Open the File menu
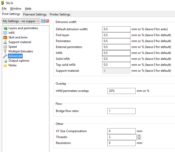This screenshot has width=175, height=152. [x=4, y=9]
